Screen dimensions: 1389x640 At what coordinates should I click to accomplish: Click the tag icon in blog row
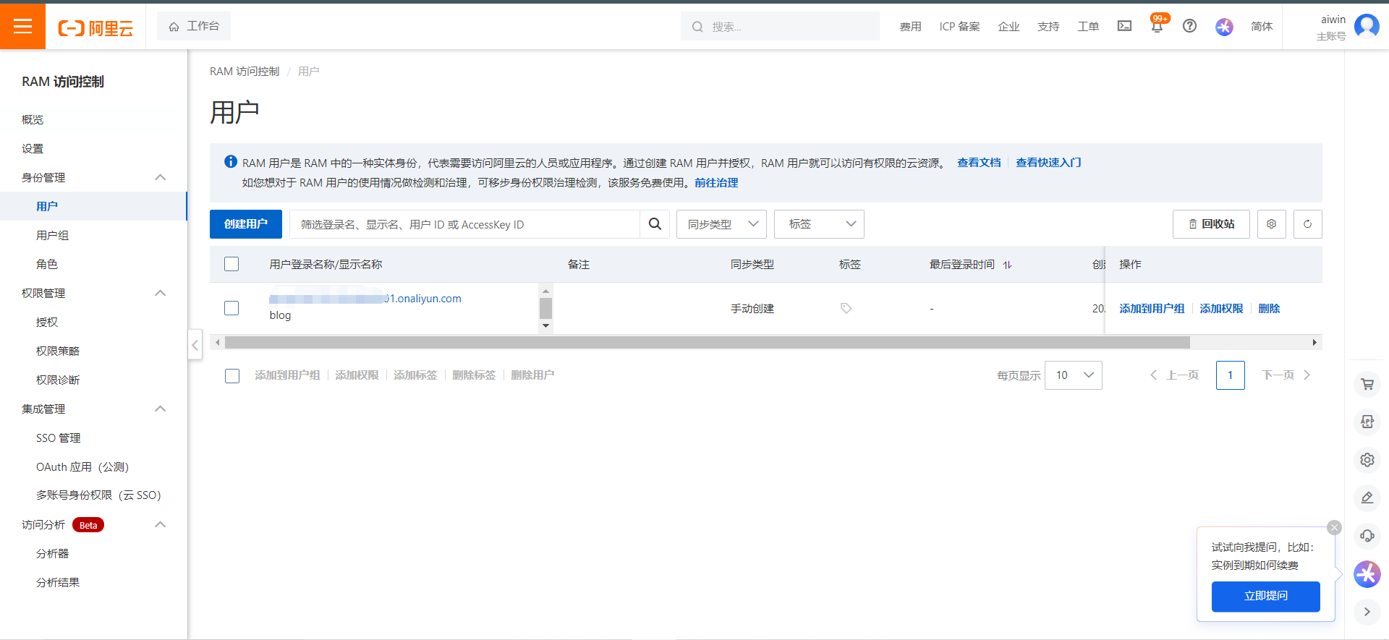pos(846,308)
